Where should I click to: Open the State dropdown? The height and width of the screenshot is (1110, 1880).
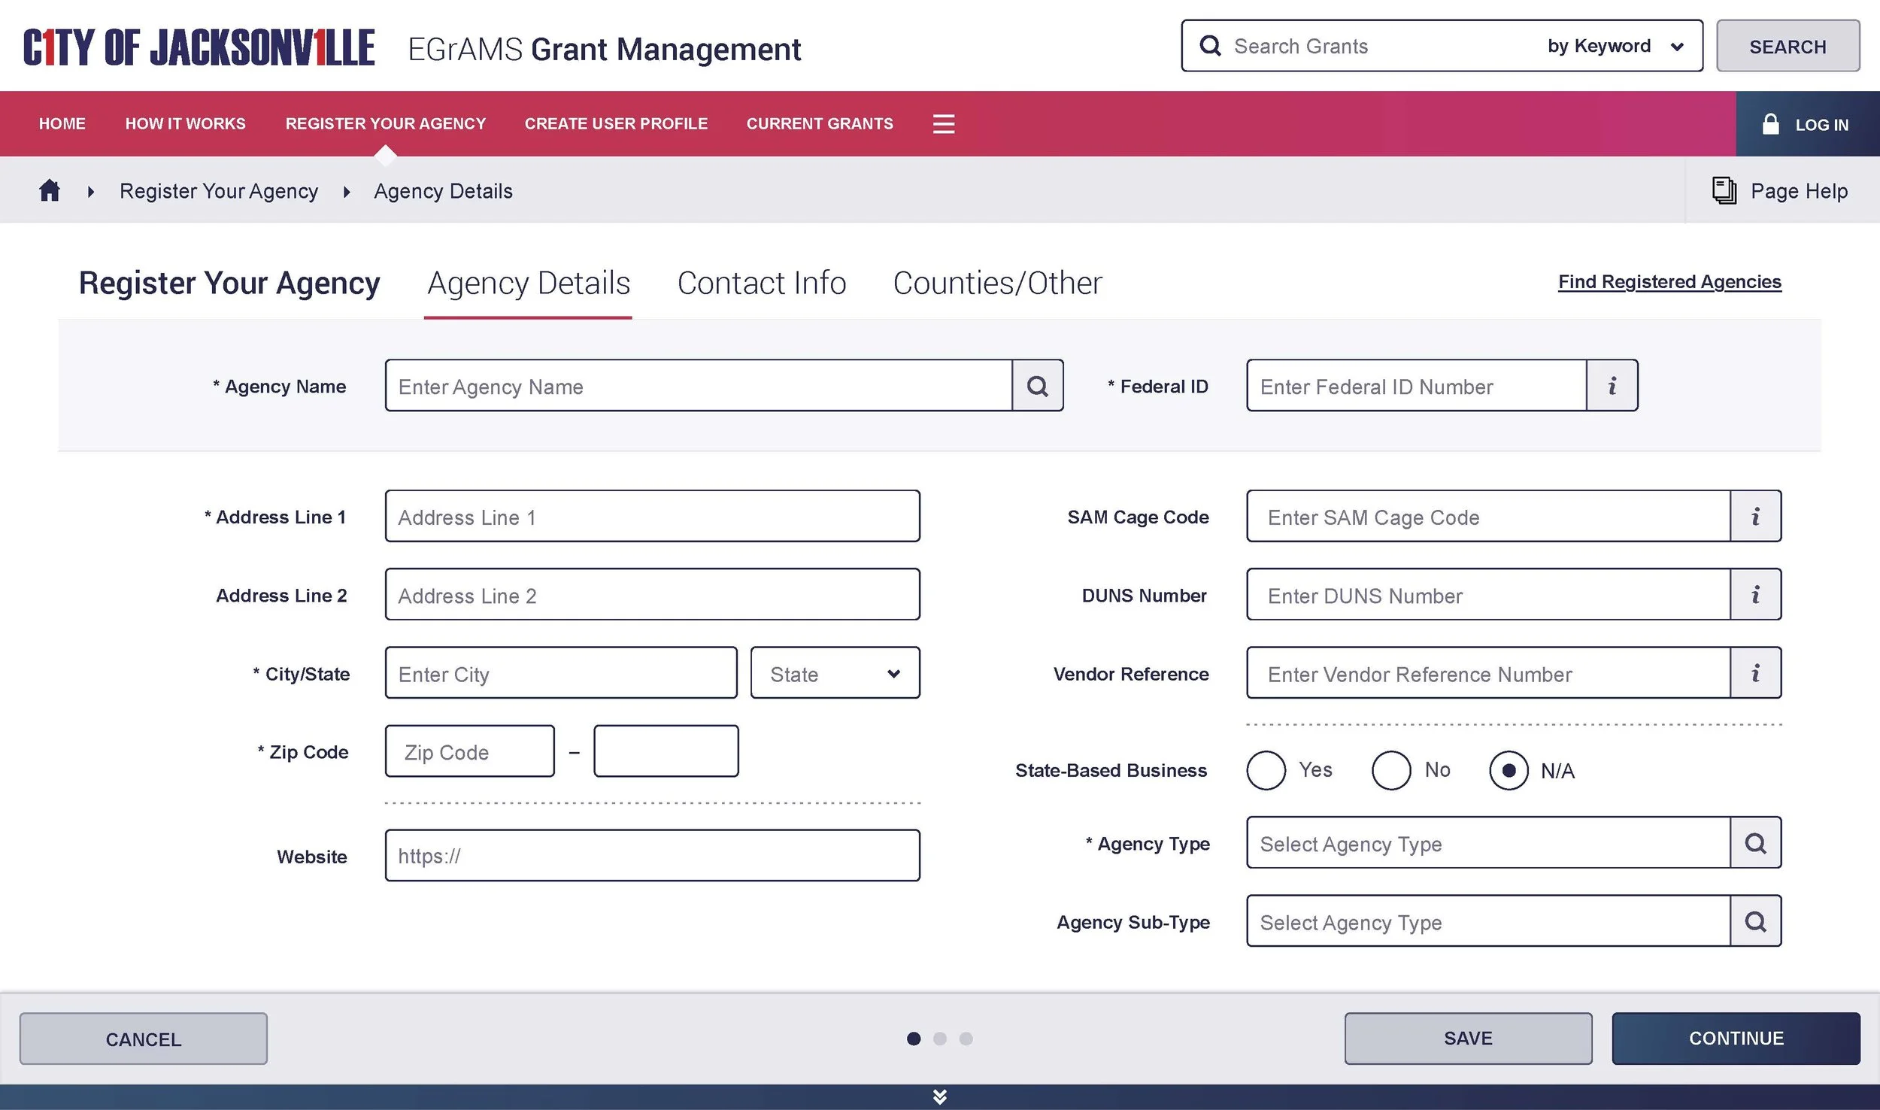pos(835,673)
